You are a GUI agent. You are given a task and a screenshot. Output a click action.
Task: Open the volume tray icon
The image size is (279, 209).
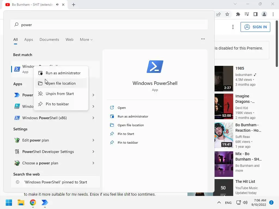click(x=245, y=202)
